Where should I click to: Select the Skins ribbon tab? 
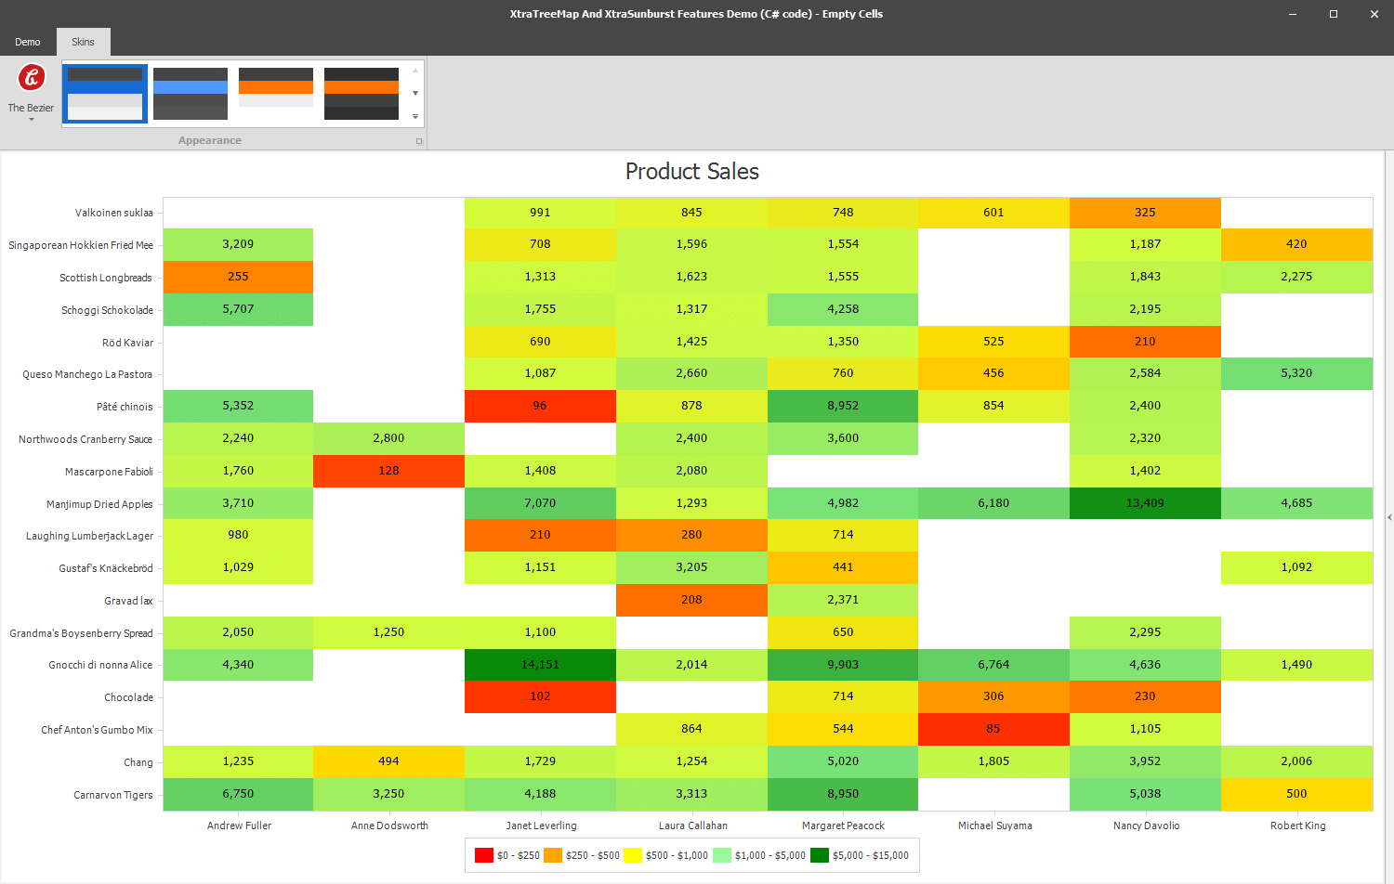[83, 42]
